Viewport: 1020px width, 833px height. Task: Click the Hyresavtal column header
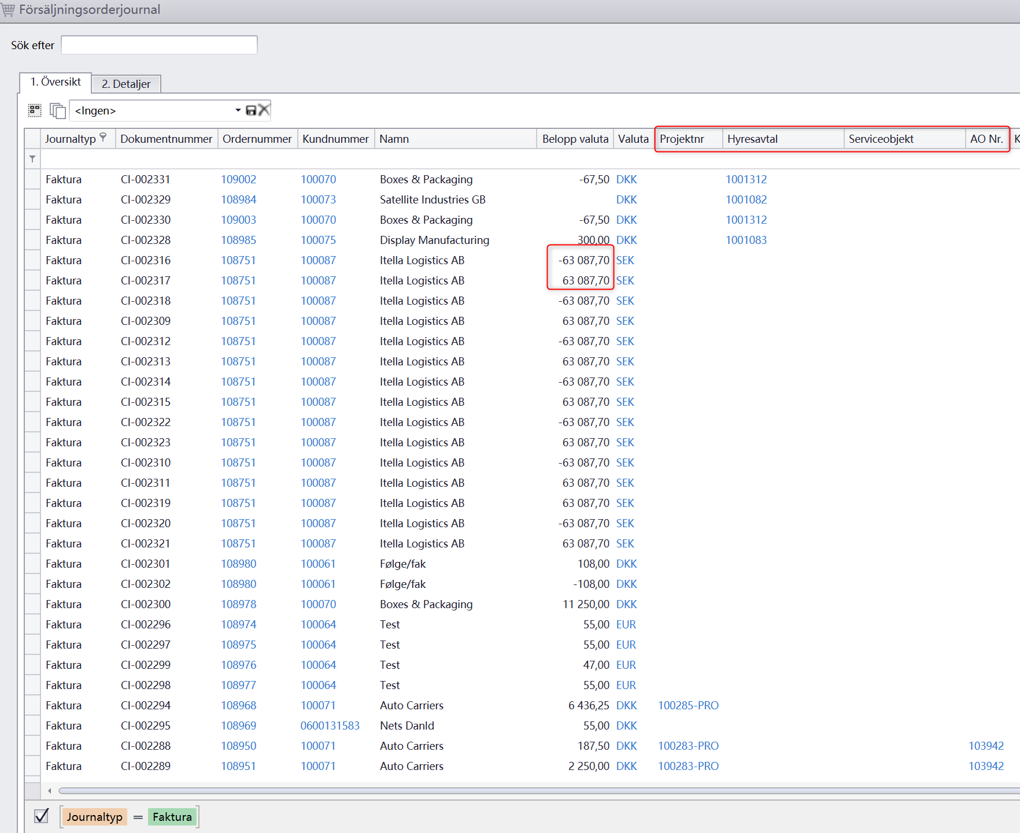point(783,139)
